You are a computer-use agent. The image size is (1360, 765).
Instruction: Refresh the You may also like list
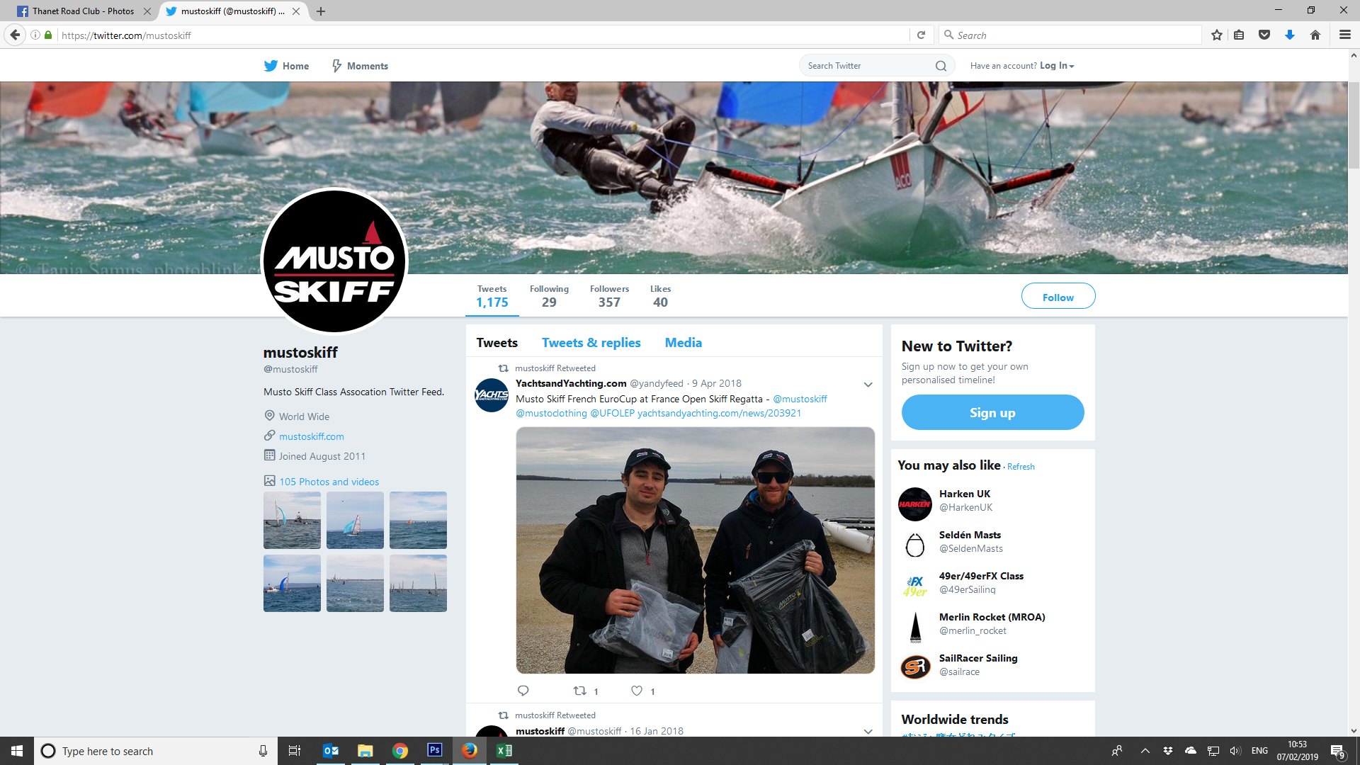pyautogui.click(x=1021, y=467)
